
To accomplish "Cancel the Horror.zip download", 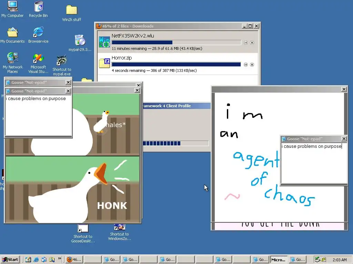I will point(252,65).
